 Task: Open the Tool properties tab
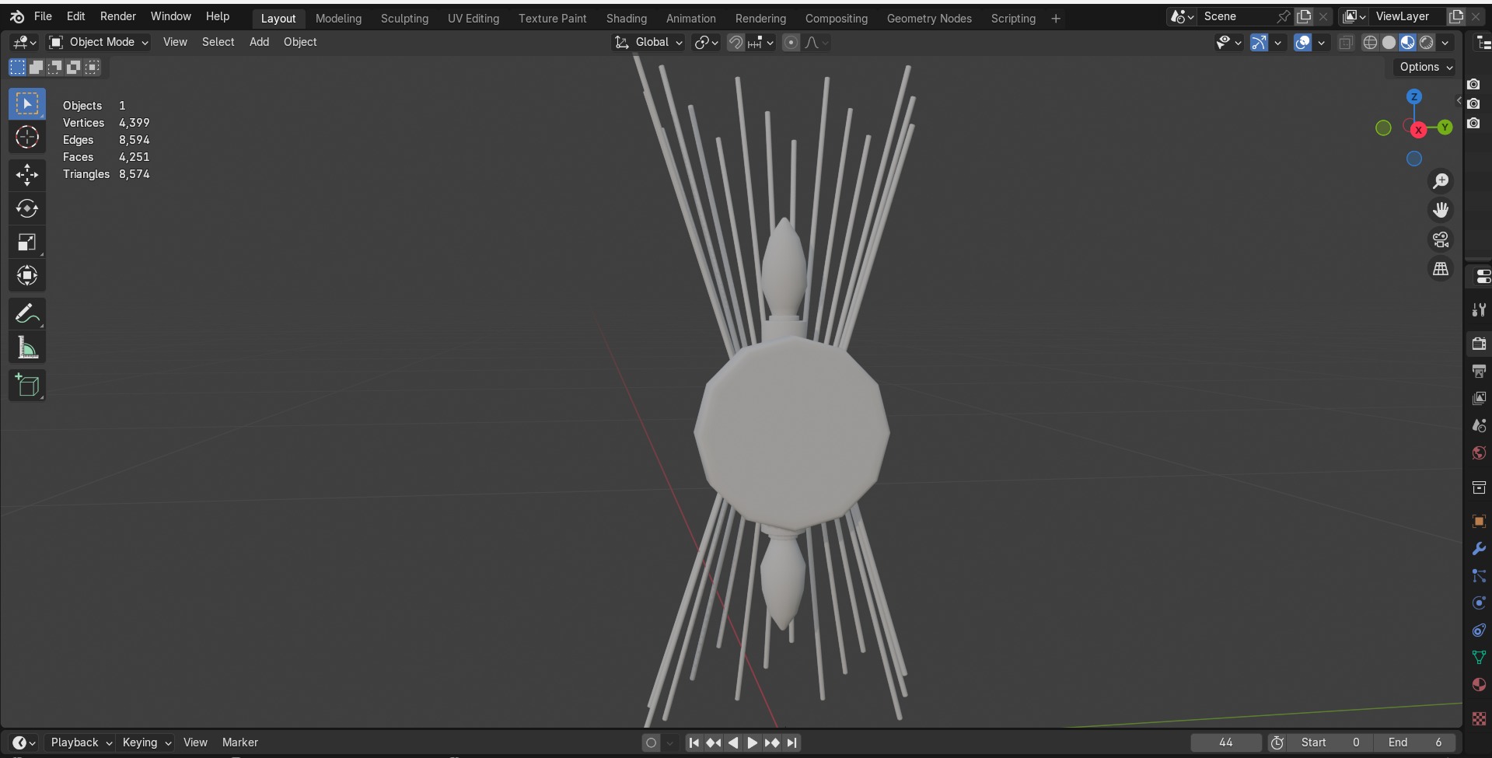(x=1479, y=309)
